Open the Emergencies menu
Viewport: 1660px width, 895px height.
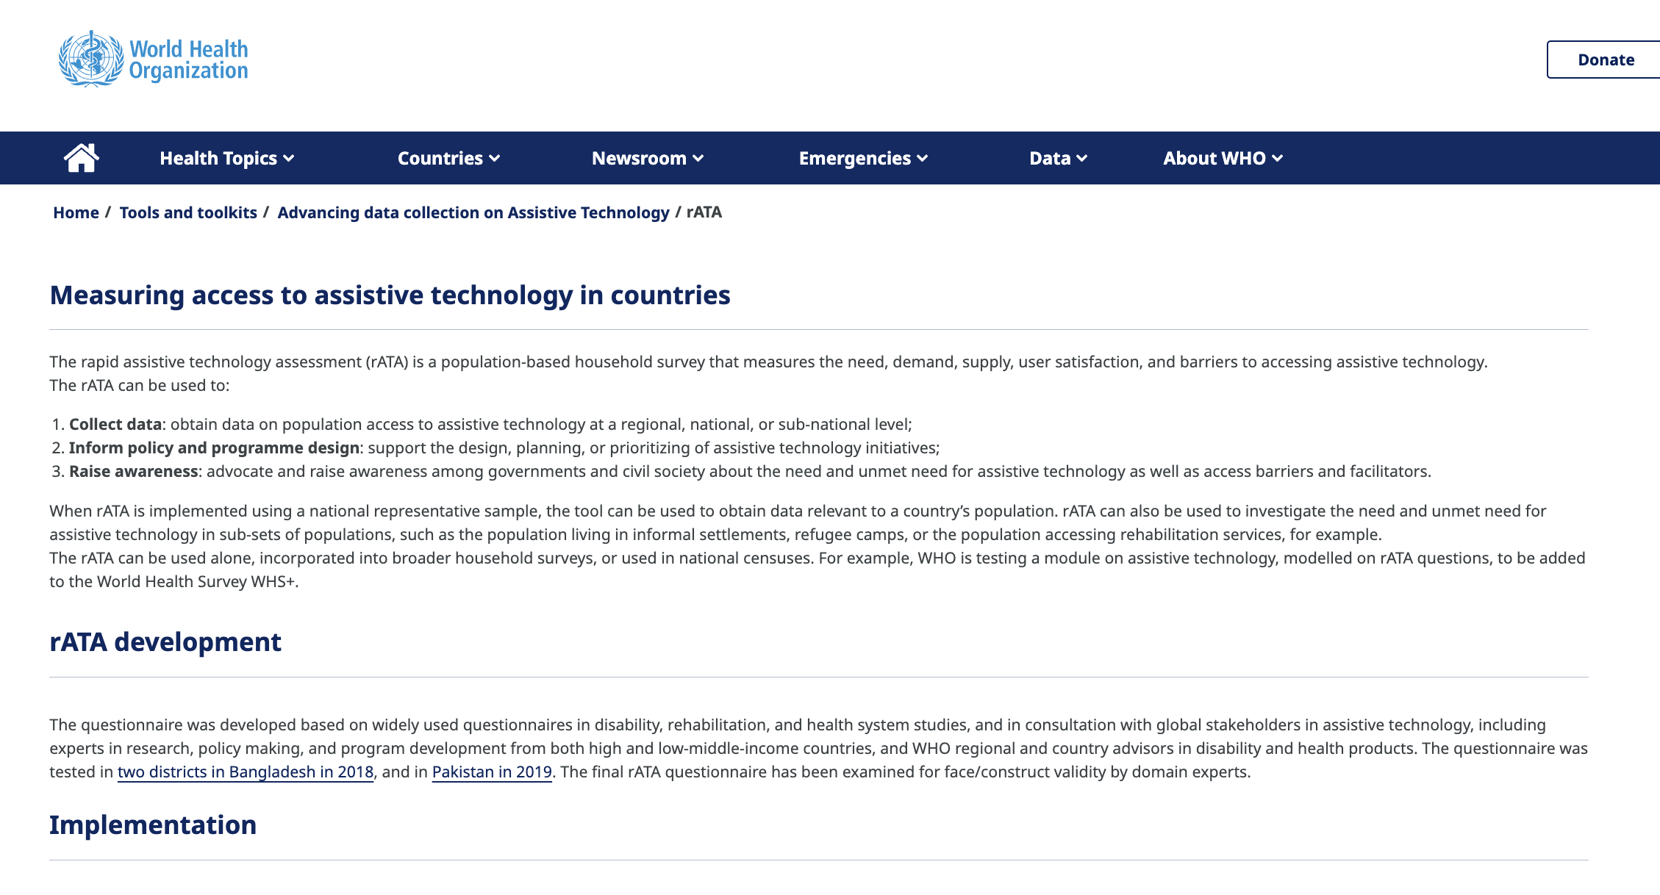[x=863, y=158]
